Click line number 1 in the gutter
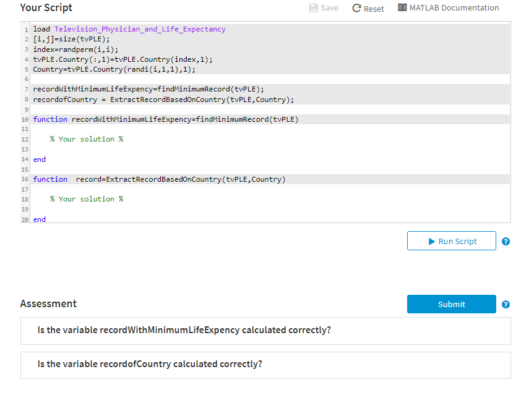Screen dimensions: 521x411 point(27,30)
